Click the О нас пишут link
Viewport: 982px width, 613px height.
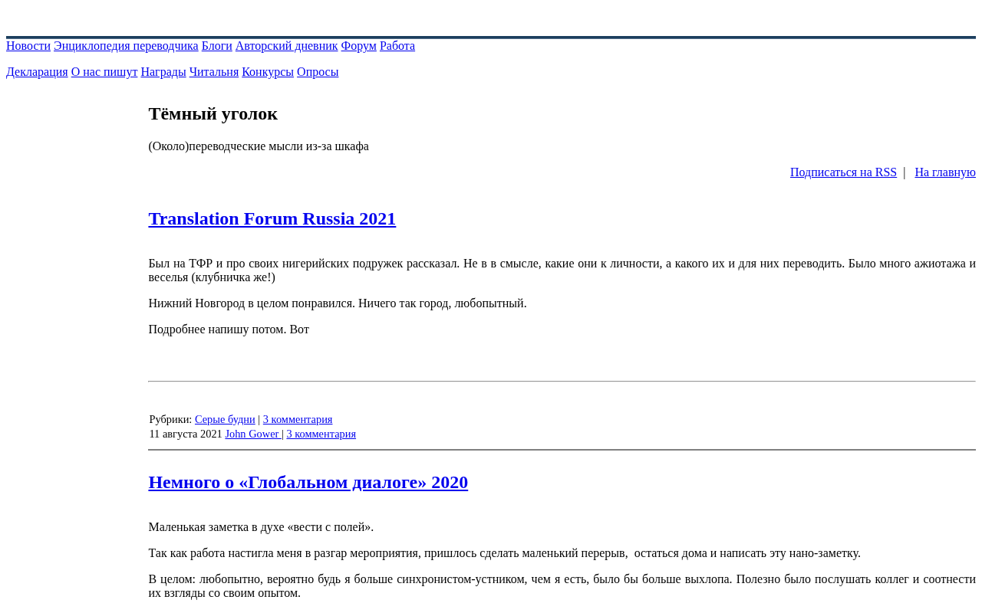click(104, 72)
